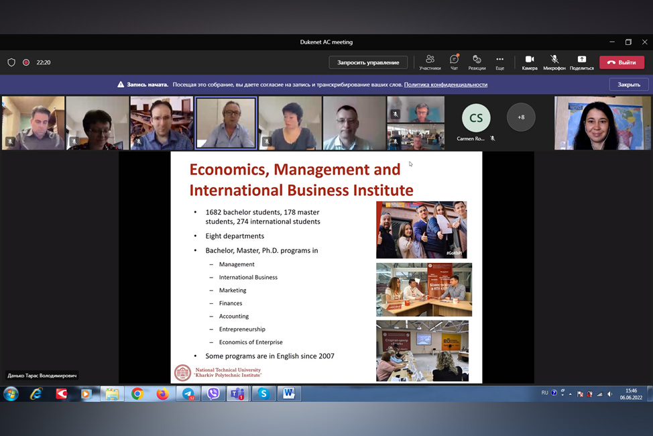Dismiss the recording banner with Закрыть
The width and height of the screenshot is (653, 436).
pos(628,85)
